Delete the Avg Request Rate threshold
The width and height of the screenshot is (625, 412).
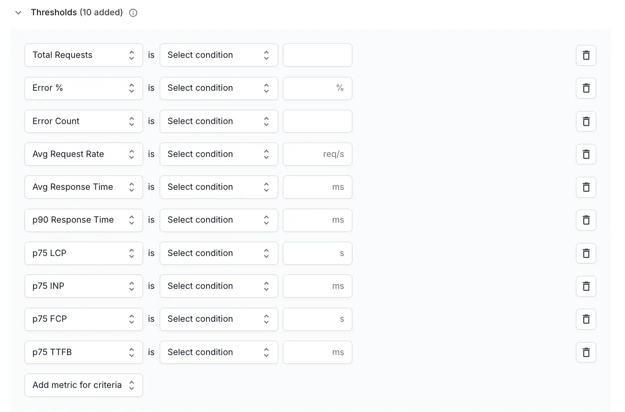[x=586, y=154]
